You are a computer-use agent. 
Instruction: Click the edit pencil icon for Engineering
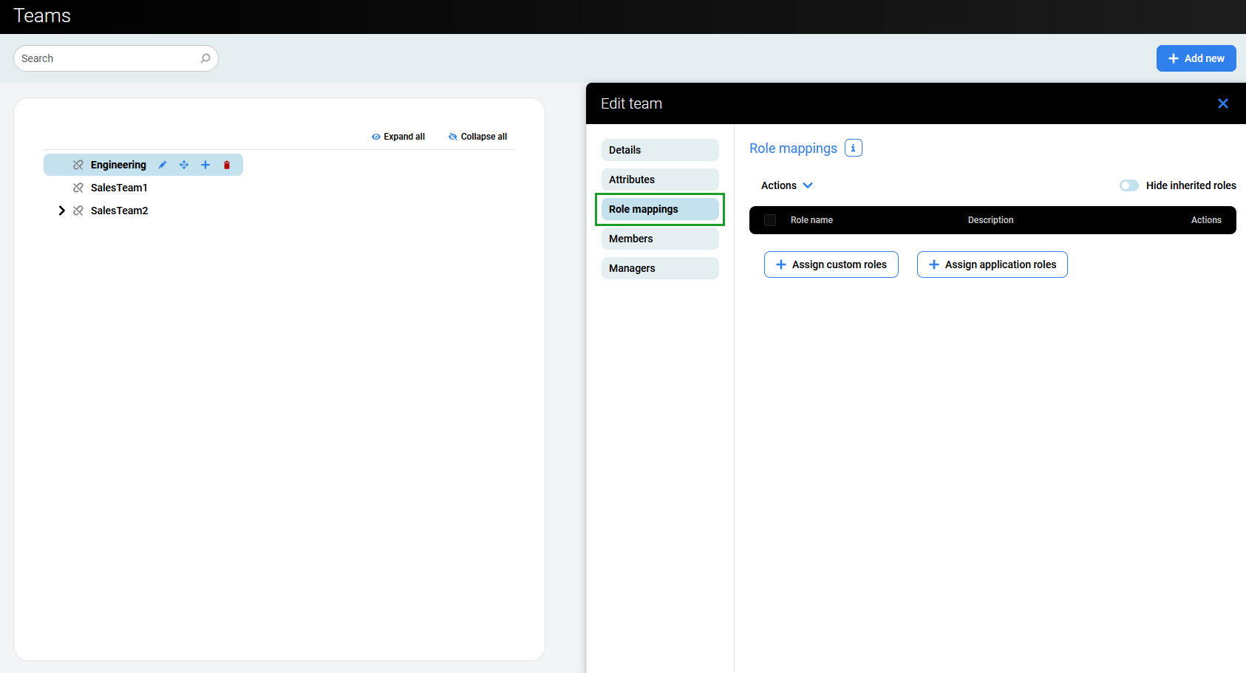[163, 165]
